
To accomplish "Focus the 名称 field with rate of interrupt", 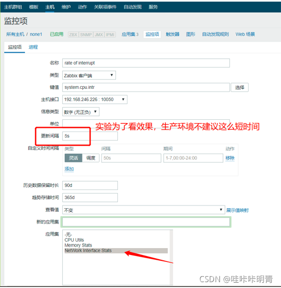I will 146,63.
